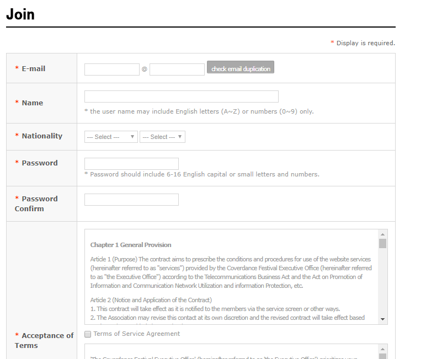Click the user name hint text
Image resolution: width=426 pixels, height=359 pixels.
pyautogui.click(x=199, y=111)
